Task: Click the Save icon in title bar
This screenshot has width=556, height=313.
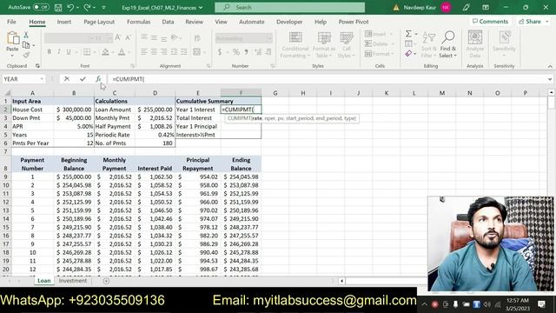Action: click(58, 8)
